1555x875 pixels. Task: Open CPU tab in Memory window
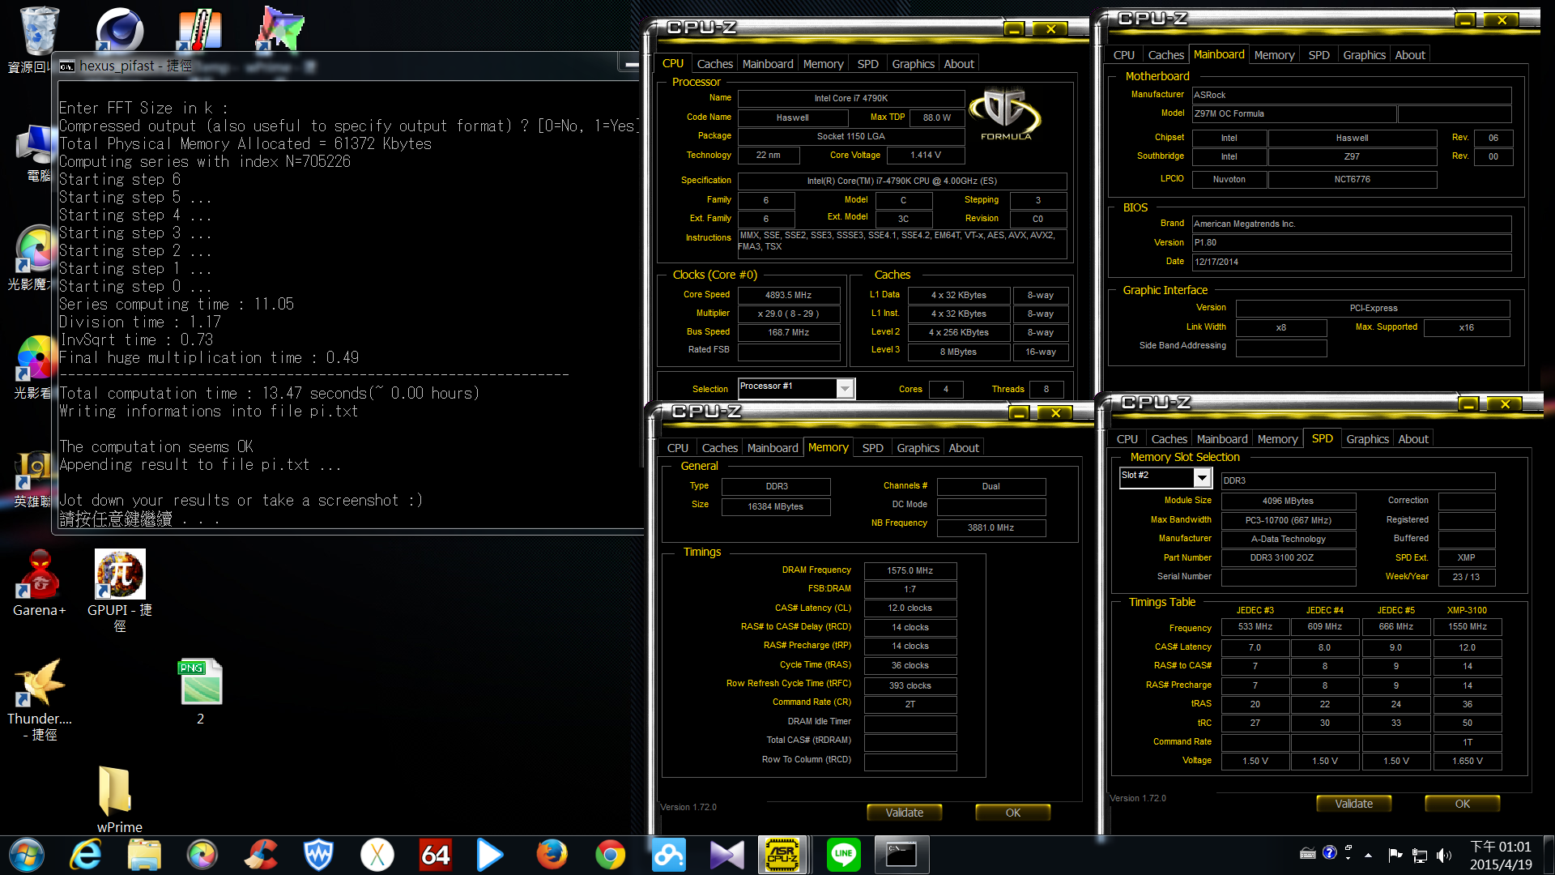point(677,448)
